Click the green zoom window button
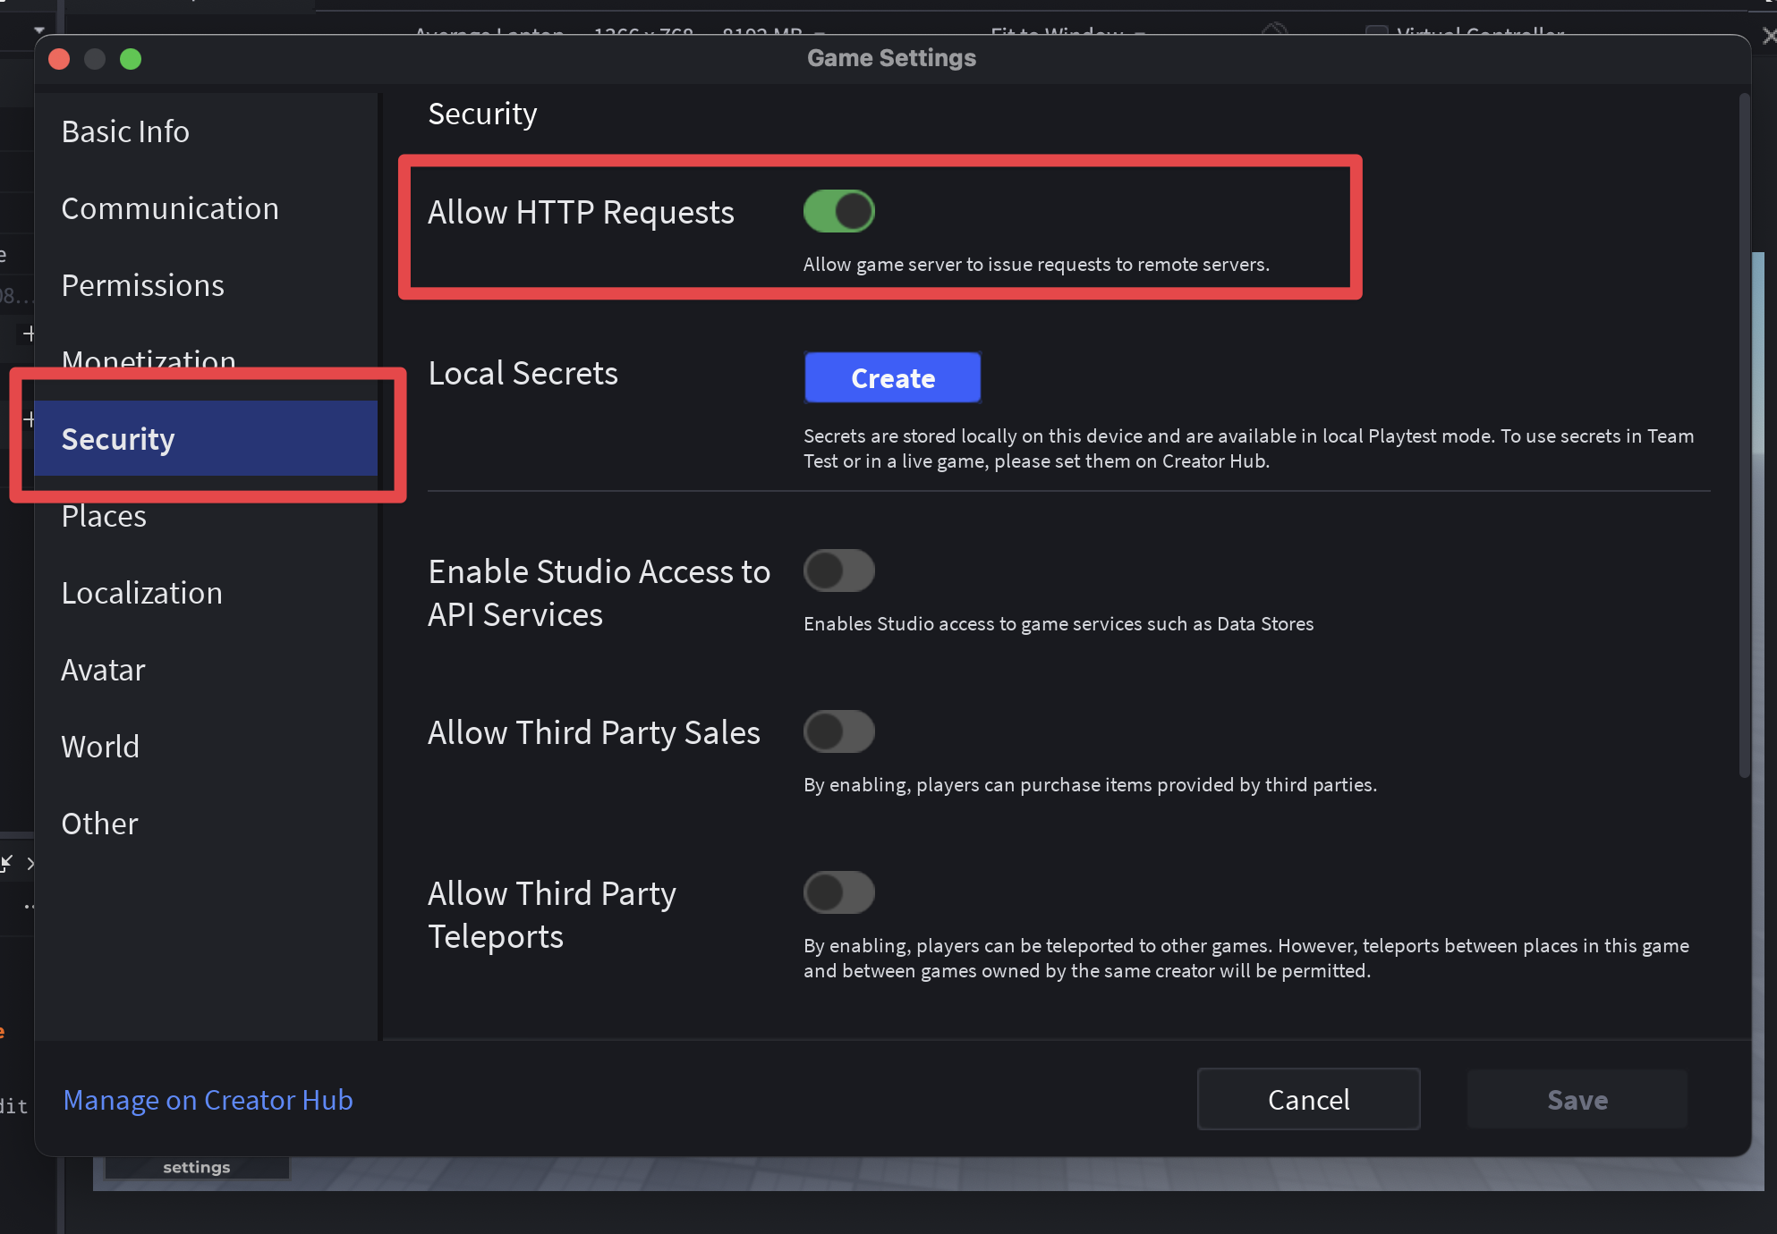Viewport: 1777px width, 1234px height. point(131,59)
